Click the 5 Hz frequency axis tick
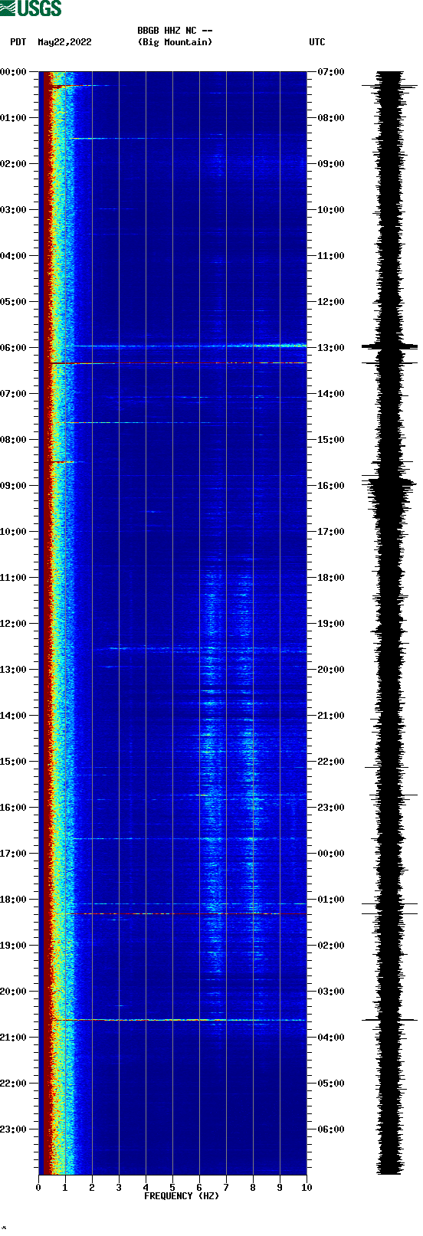423x1236 pixels. [x=172, y=1188]
